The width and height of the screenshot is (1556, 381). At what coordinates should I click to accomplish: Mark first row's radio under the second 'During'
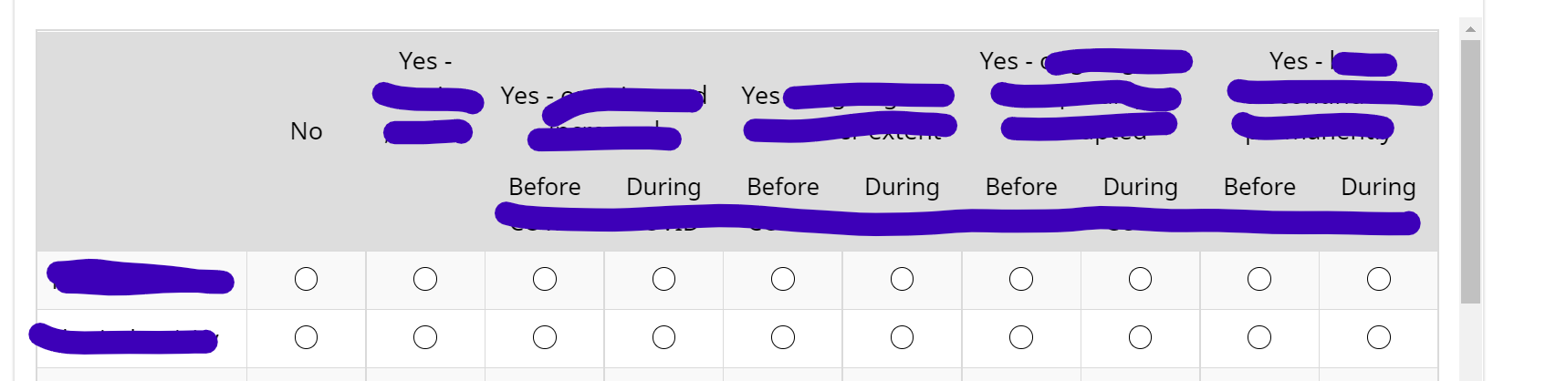tap(902, 279)
